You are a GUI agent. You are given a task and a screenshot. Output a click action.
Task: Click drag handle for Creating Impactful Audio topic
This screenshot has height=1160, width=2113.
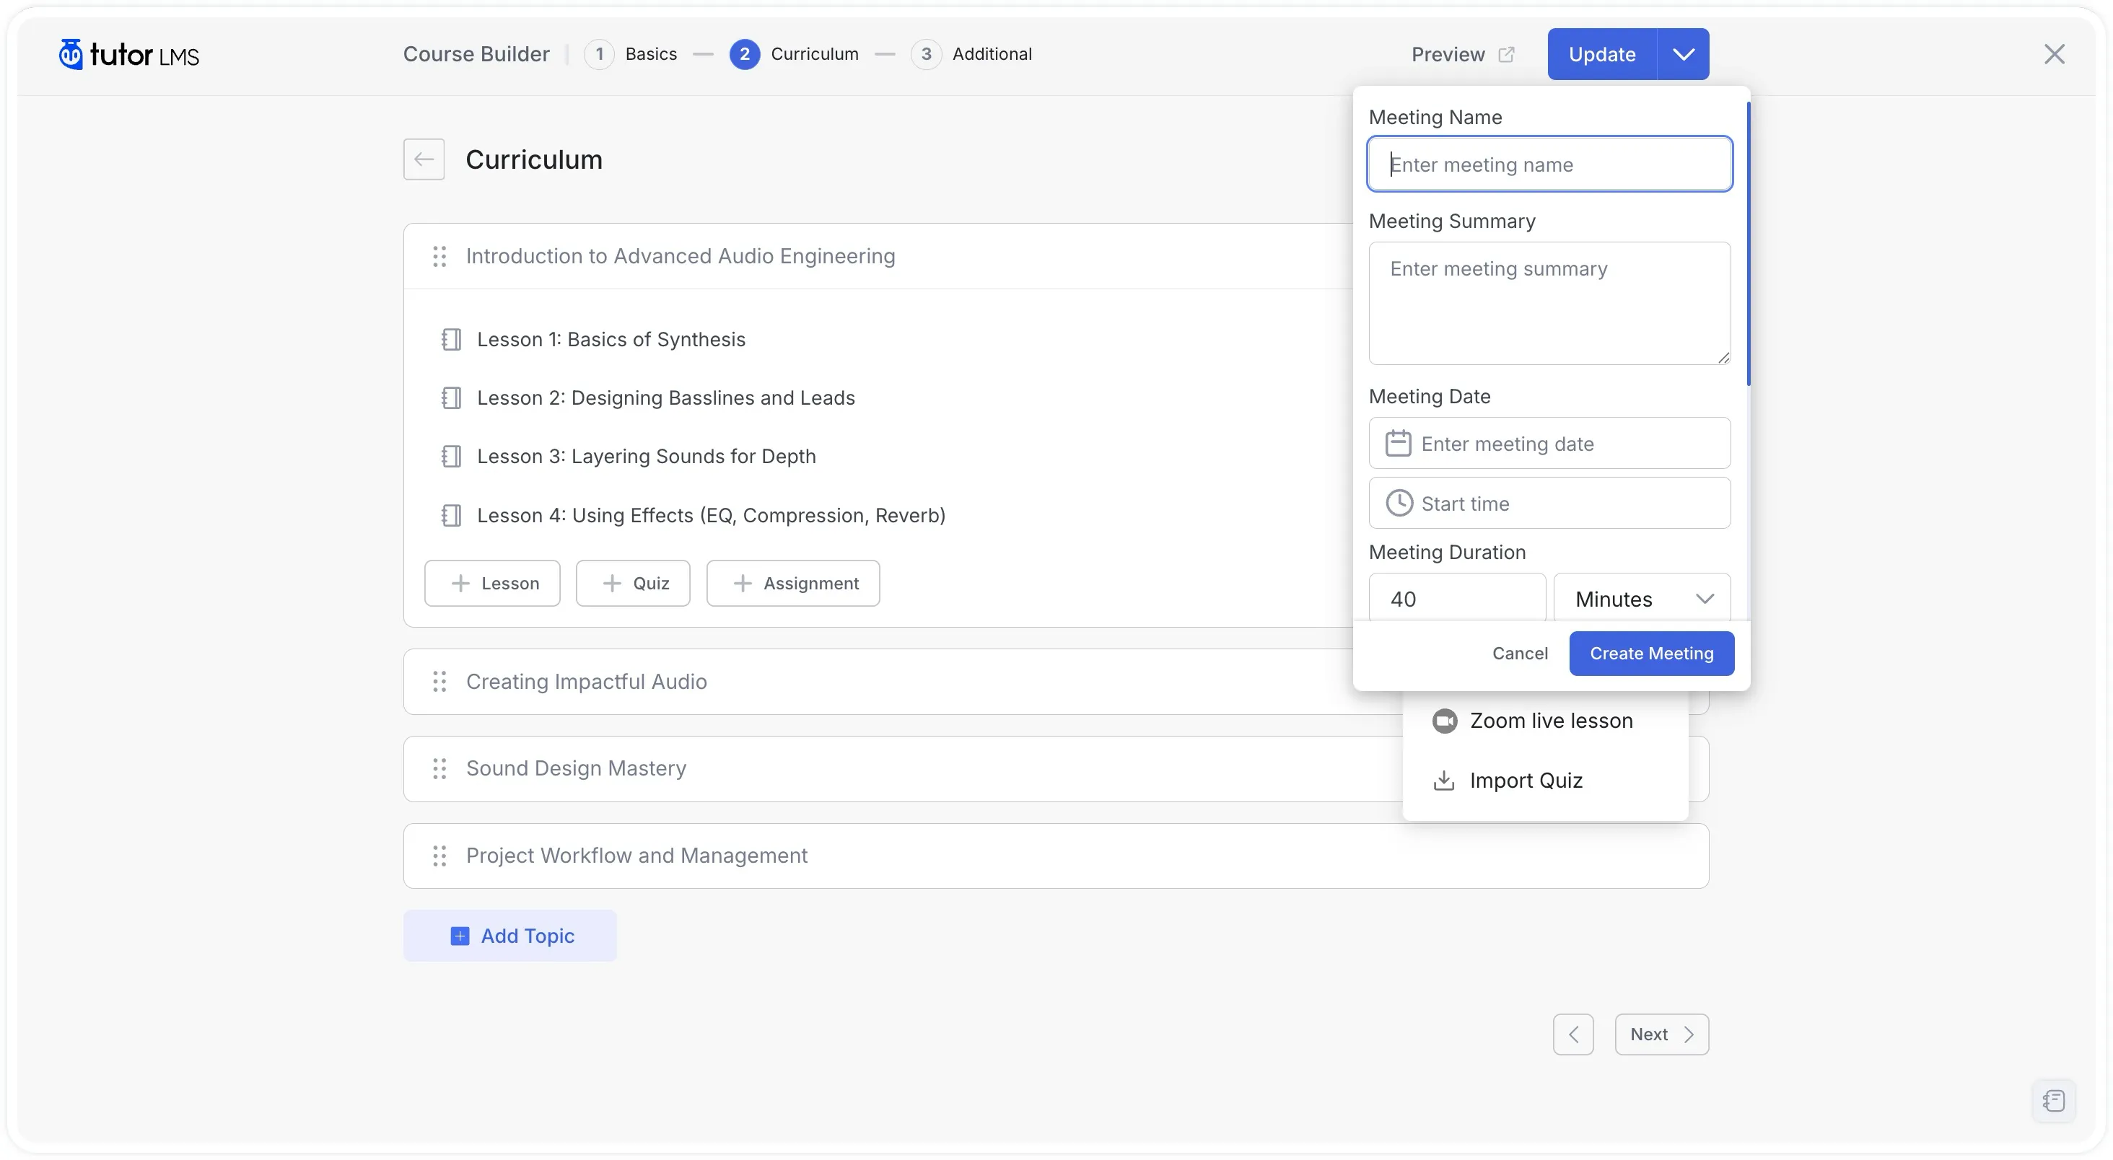439,681
